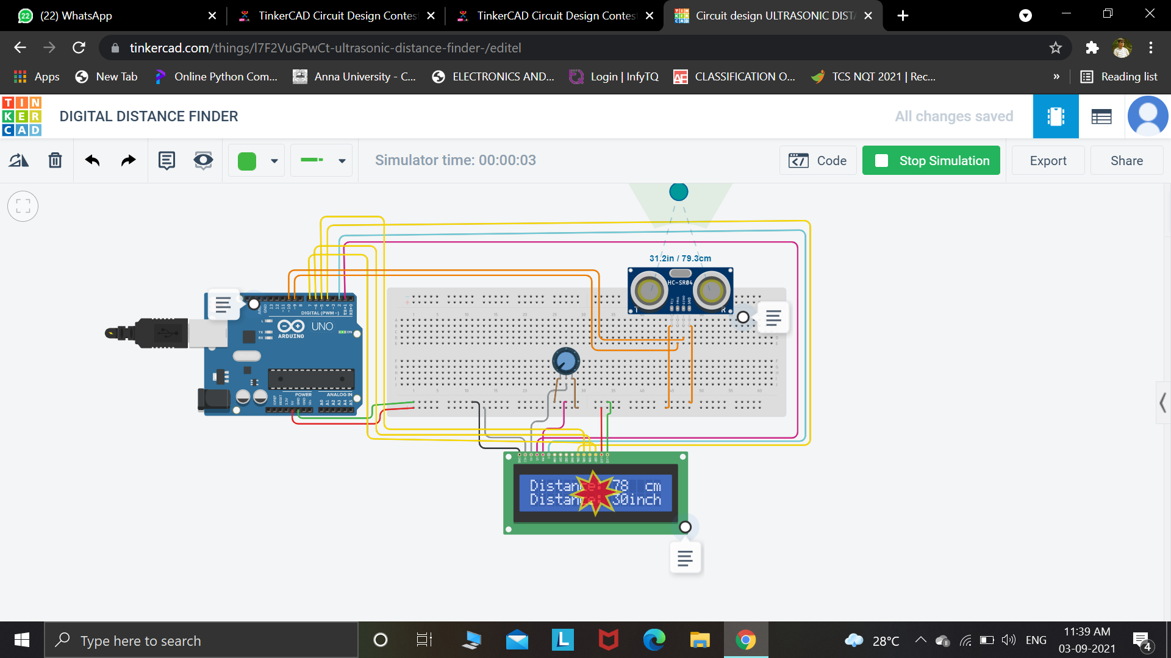Screen dimensions: 1171x658
Task: Switch to component list view
Action: click(1101, 116)
